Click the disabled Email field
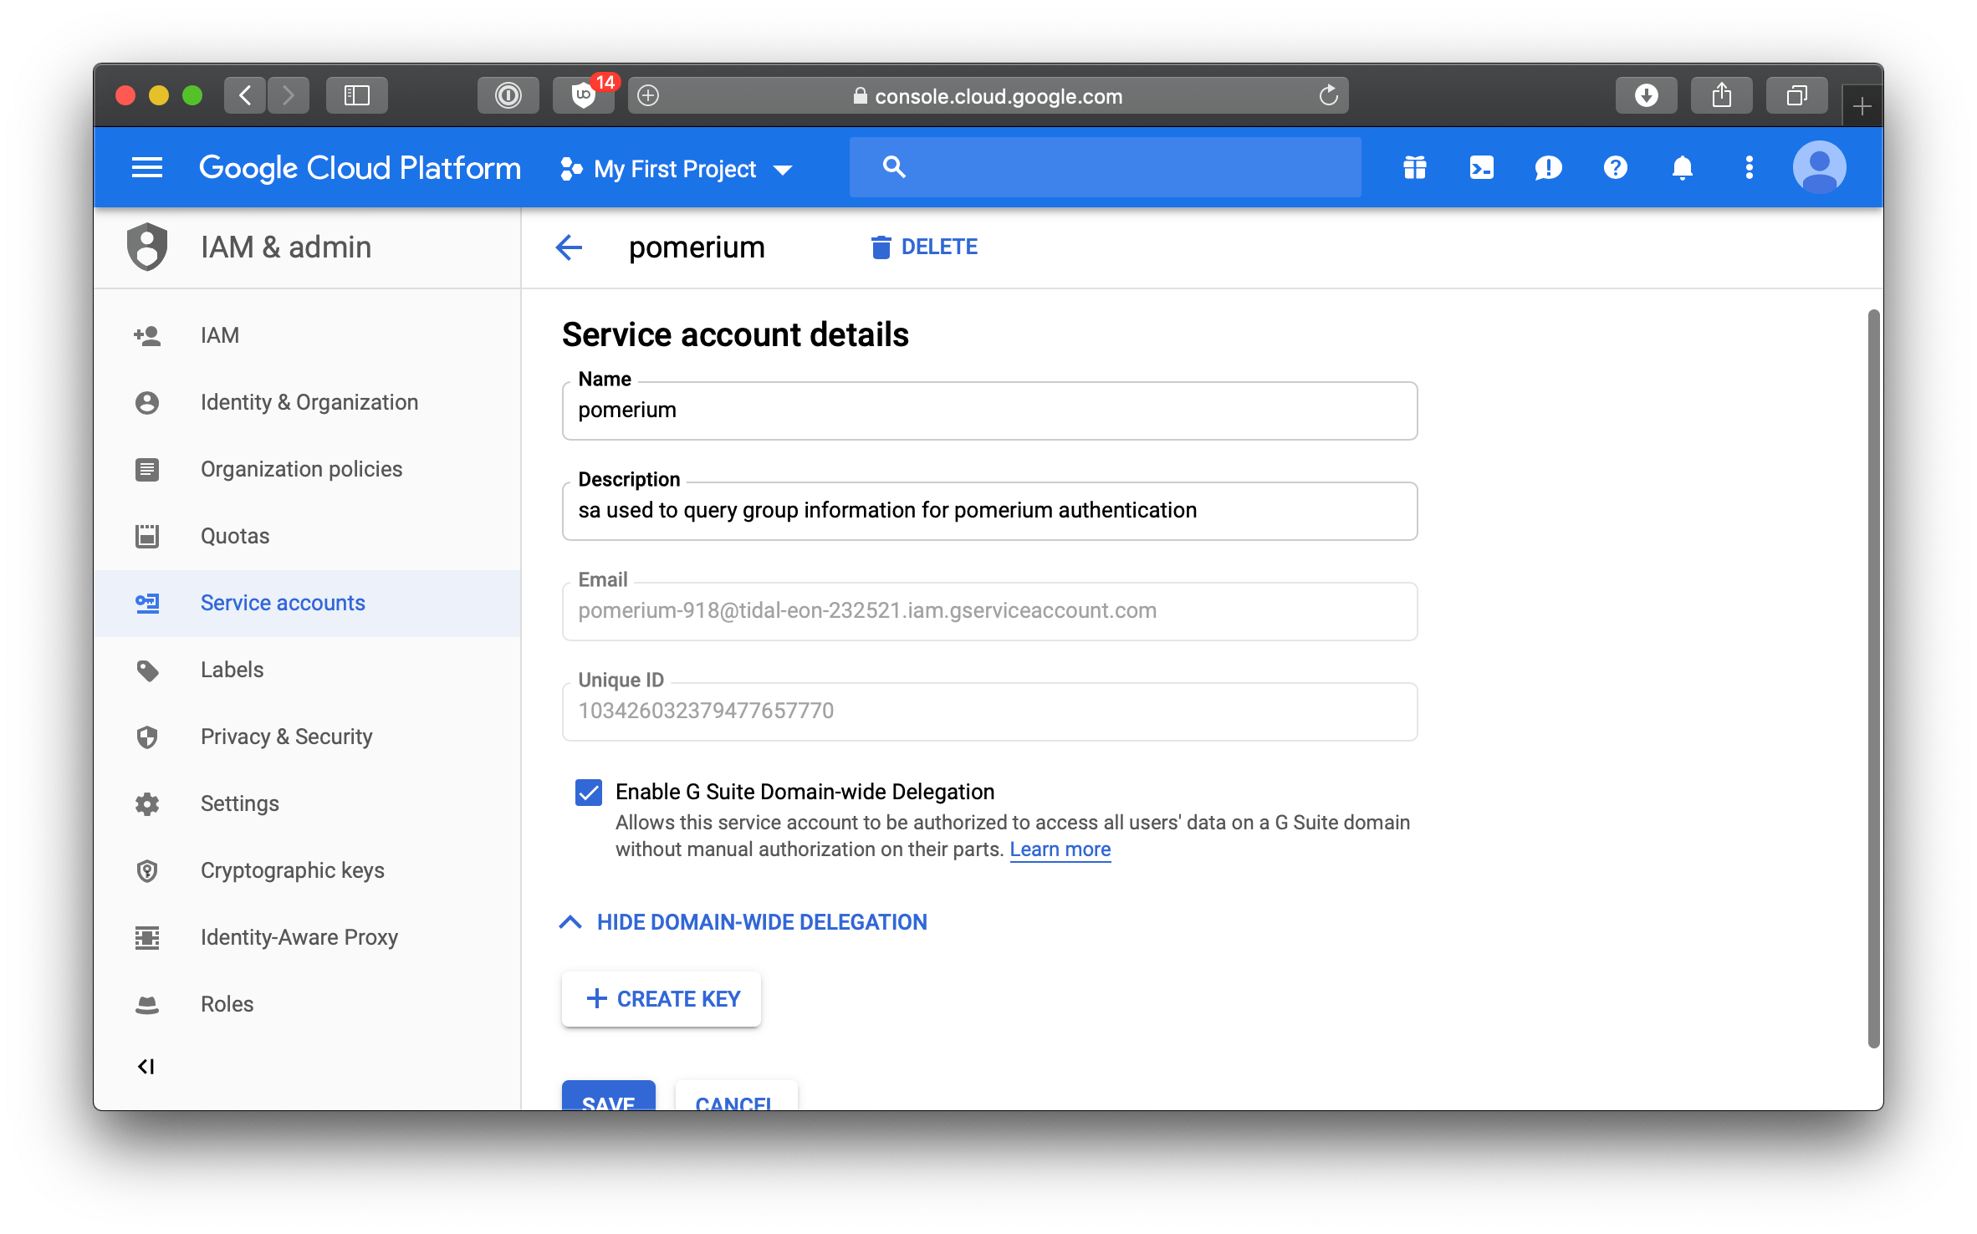Viewport: 1977px width, 1234px height. [989, 611]
